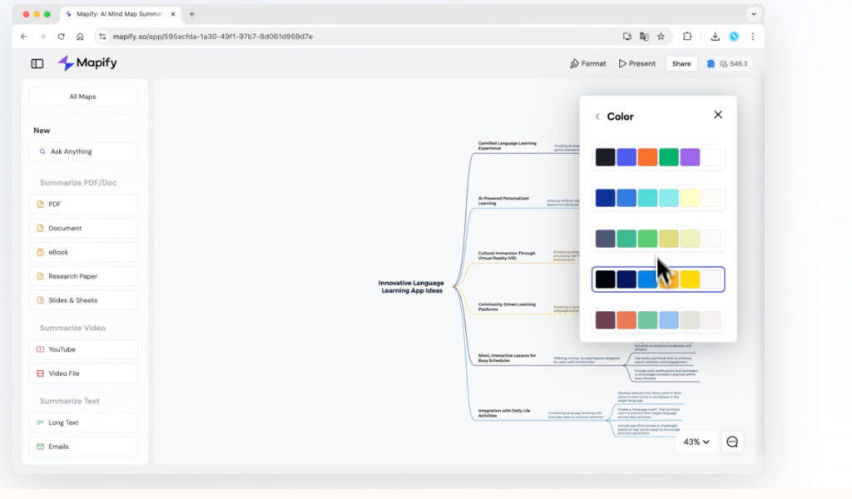Open the PDF summarize tool
This screenshot has width=852, height=499.
point(83,204)
